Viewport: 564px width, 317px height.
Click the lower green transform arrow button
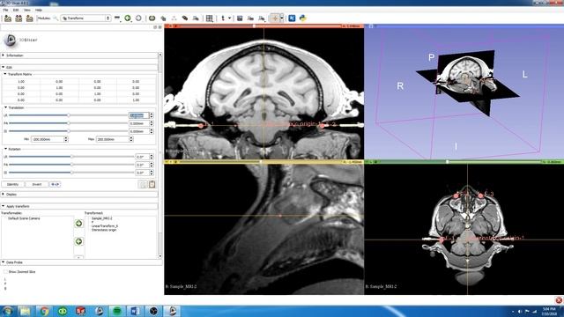point(78,241)
